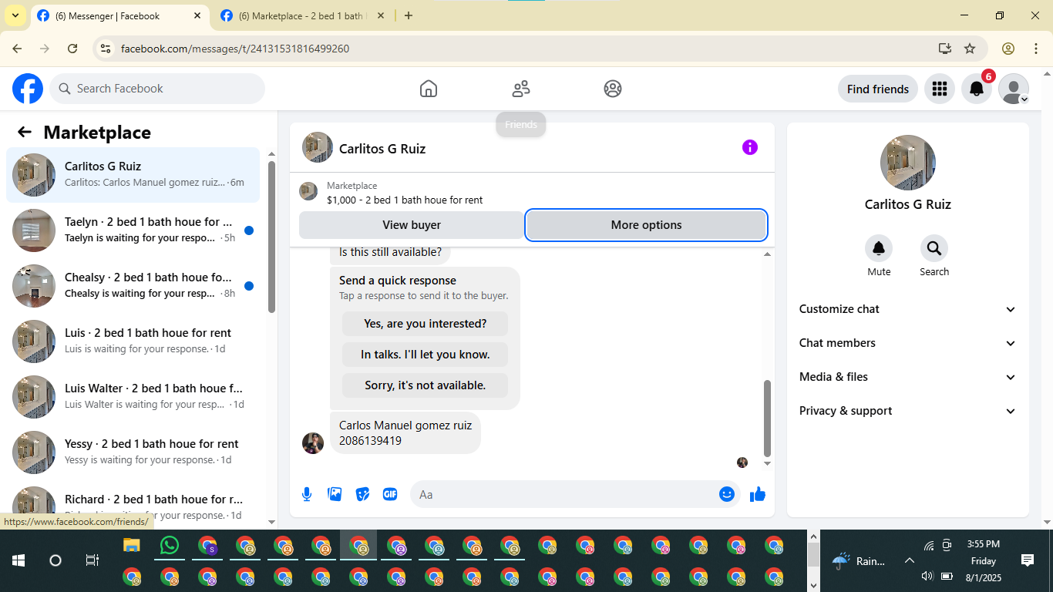The width and height of the screenshot is (1053, 592).
Task: Open Luis Walter's conversation in the list
Action: pos(133,397)
